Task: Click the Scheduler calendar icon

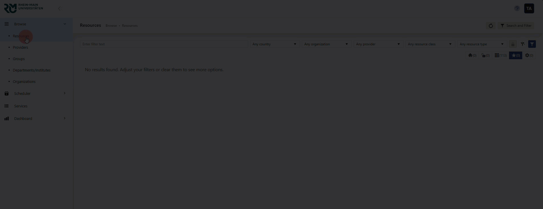Action: pyautogui.click(x=7, y=93)
